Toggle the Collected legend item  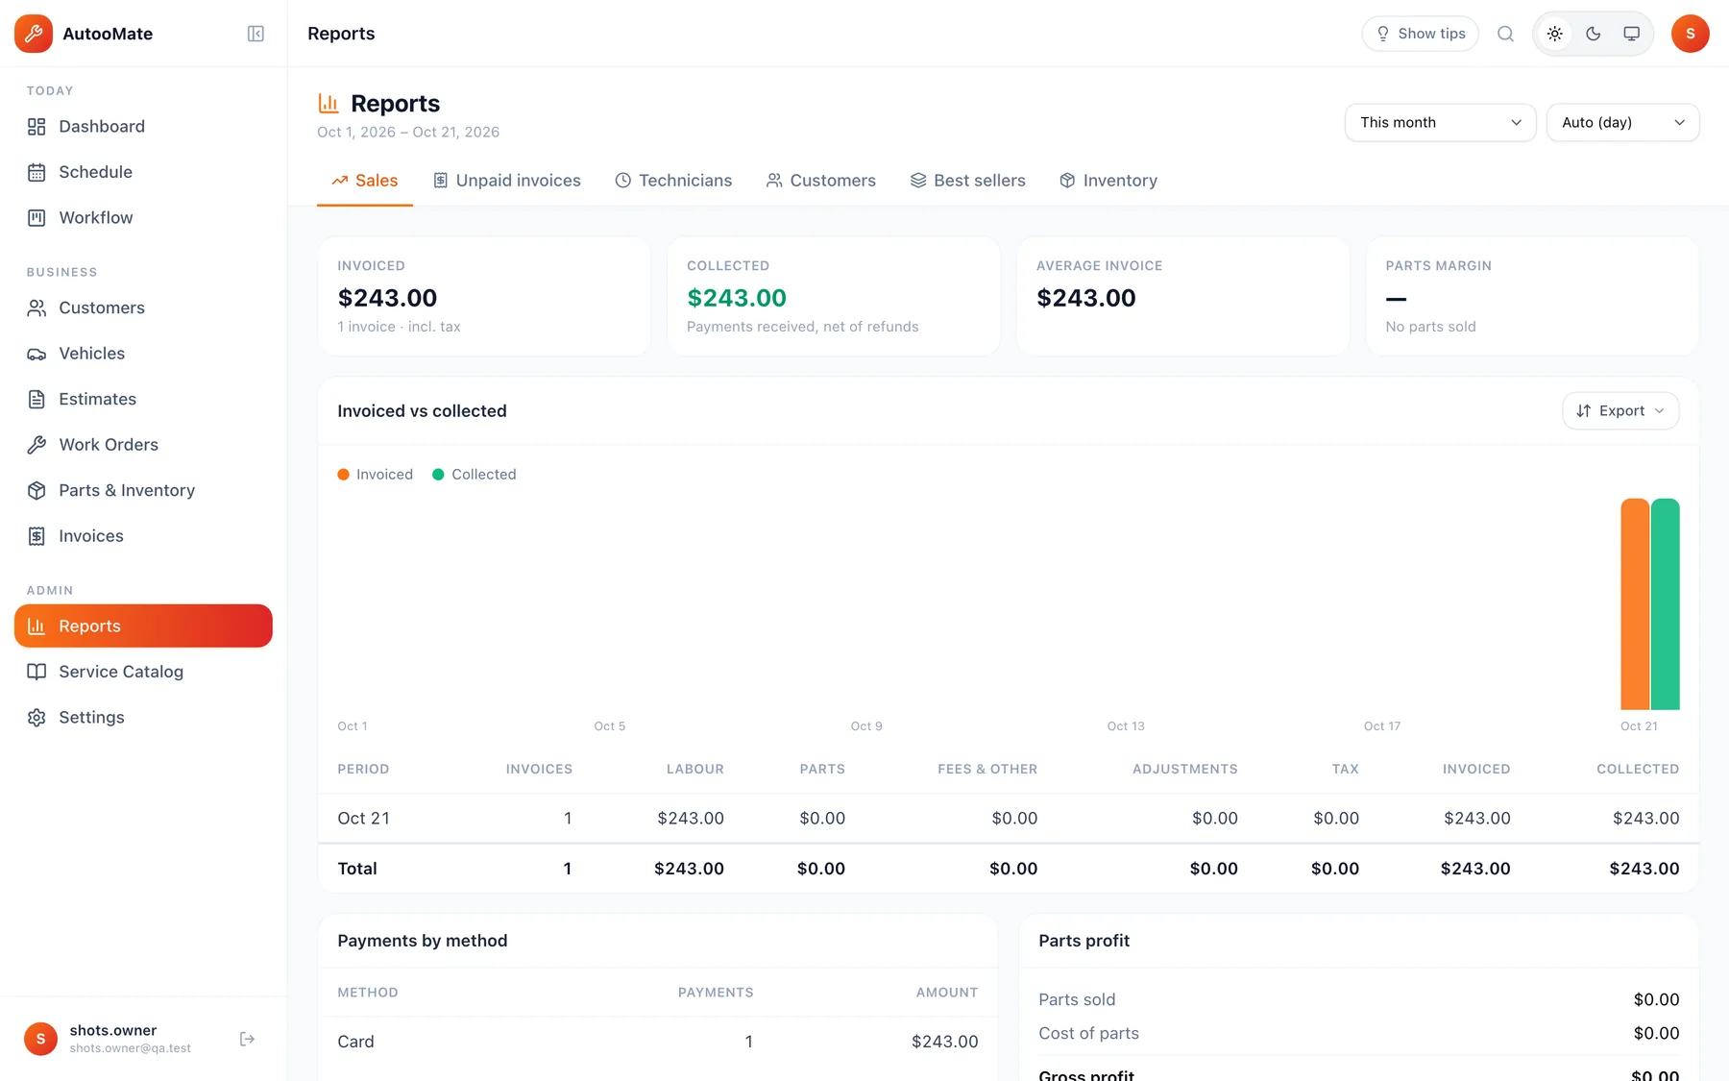tap(475, 475)
